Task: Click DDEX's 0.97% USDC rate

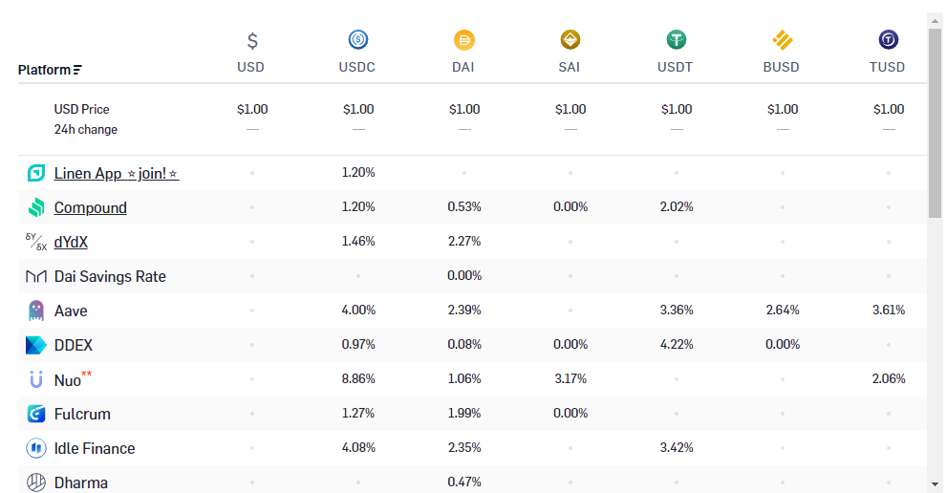Action: 358,344
